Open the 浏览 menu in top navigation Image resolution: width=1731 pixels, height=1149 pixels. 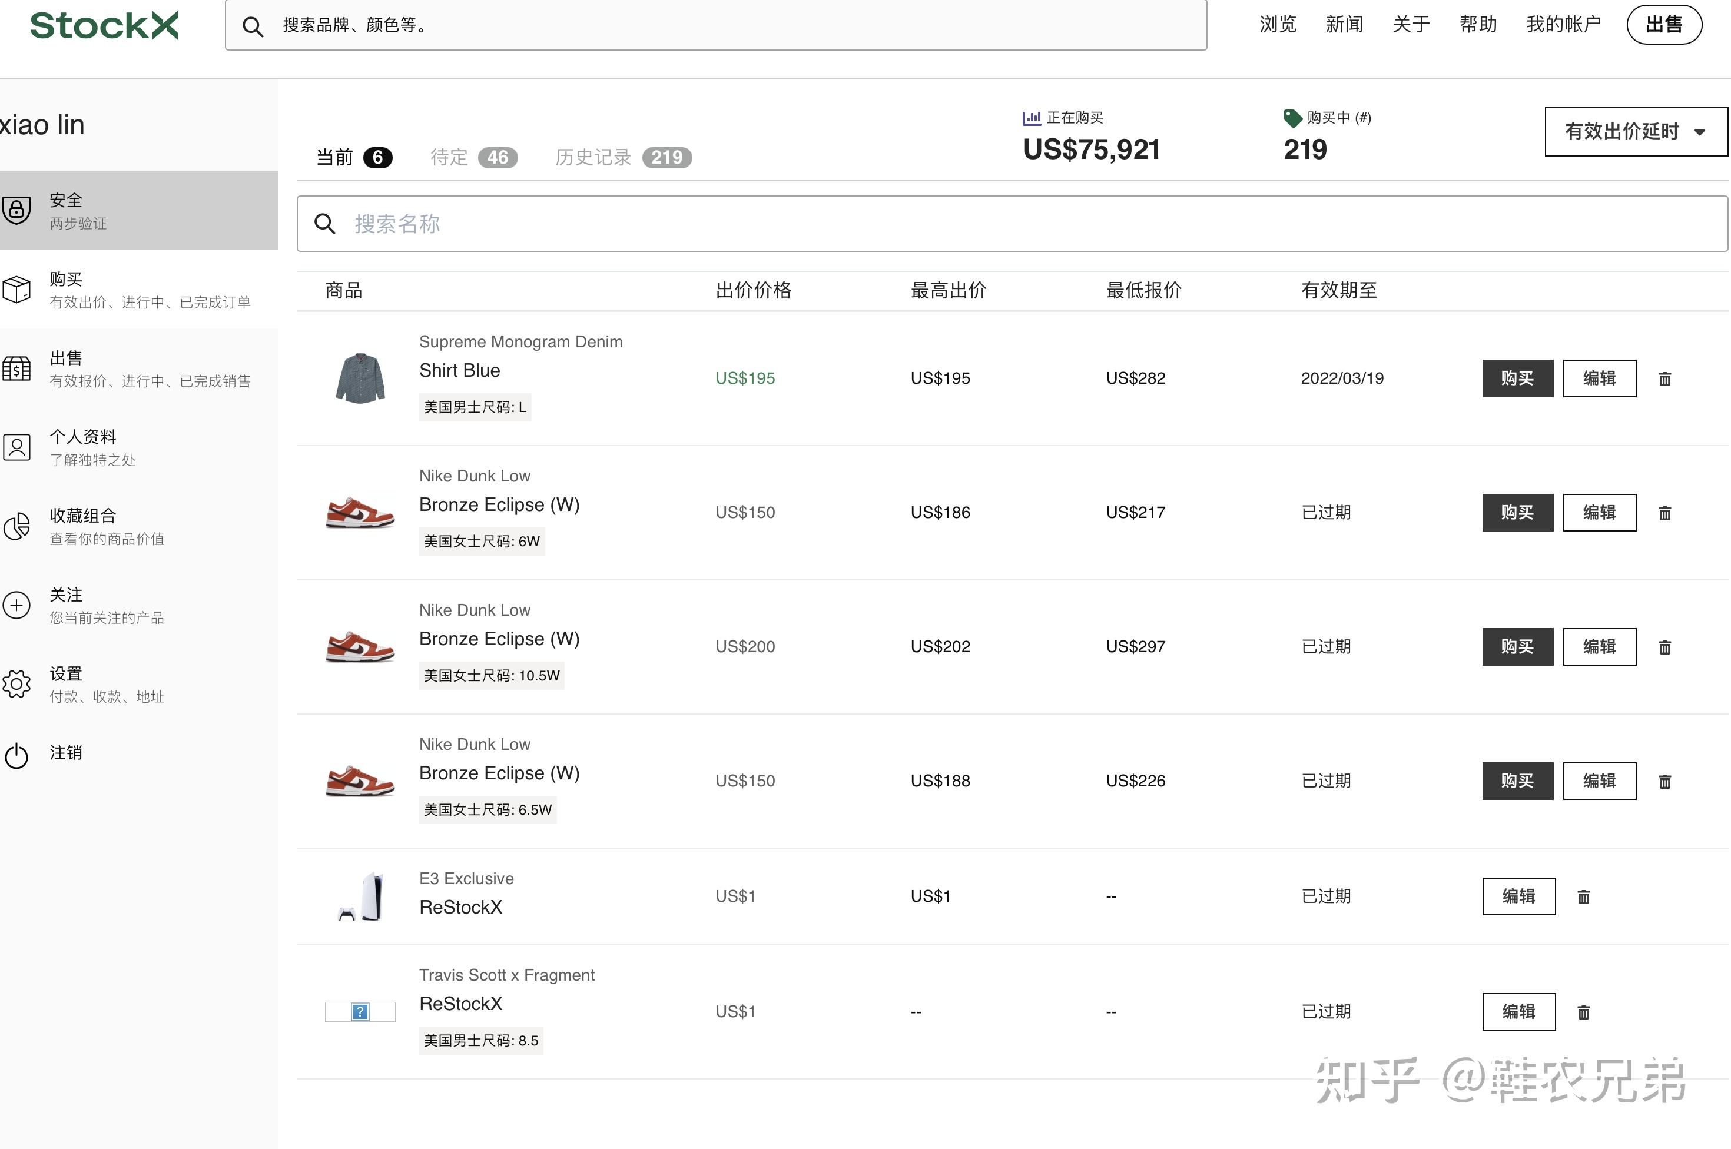pos(1278,24)
